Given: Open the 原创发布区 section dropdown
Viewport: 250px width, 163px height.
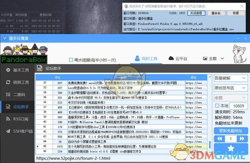Looking at the screenshot, I should point(230,88).
